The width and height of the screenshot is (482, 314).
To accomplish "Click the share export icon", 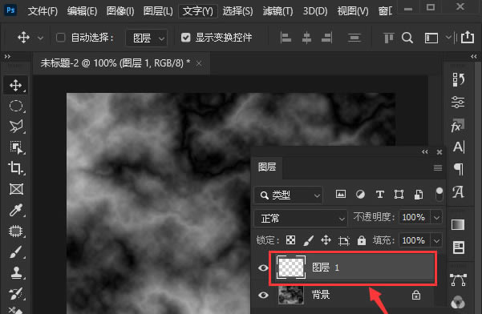I will pyautogui.click(x=468, y=38).
